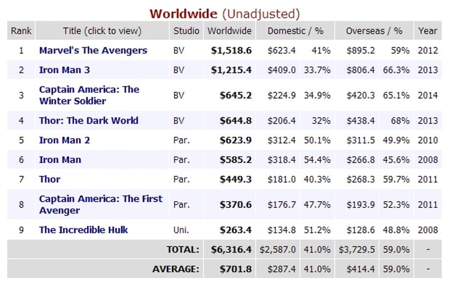449x286 pixels.
Task: Open the Marvel's The Avengers link
Action: coord(93,51)
